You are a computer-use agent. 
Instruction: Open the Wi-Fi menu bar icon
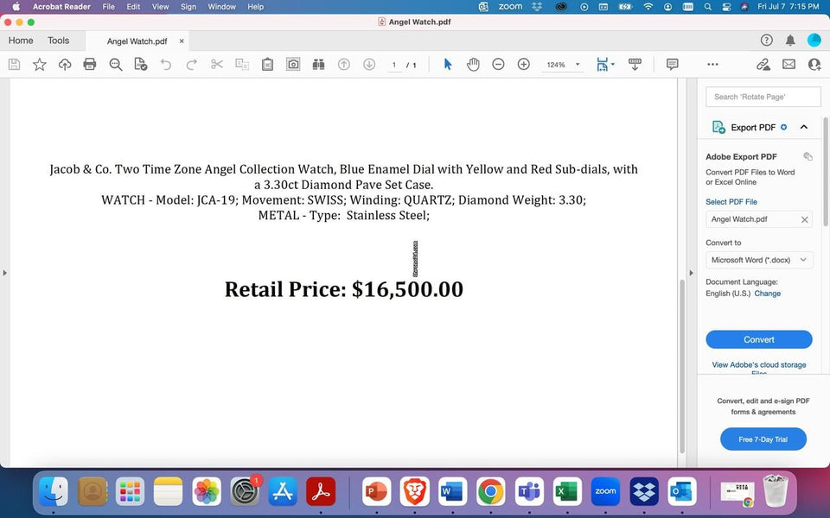pos(648,7)
